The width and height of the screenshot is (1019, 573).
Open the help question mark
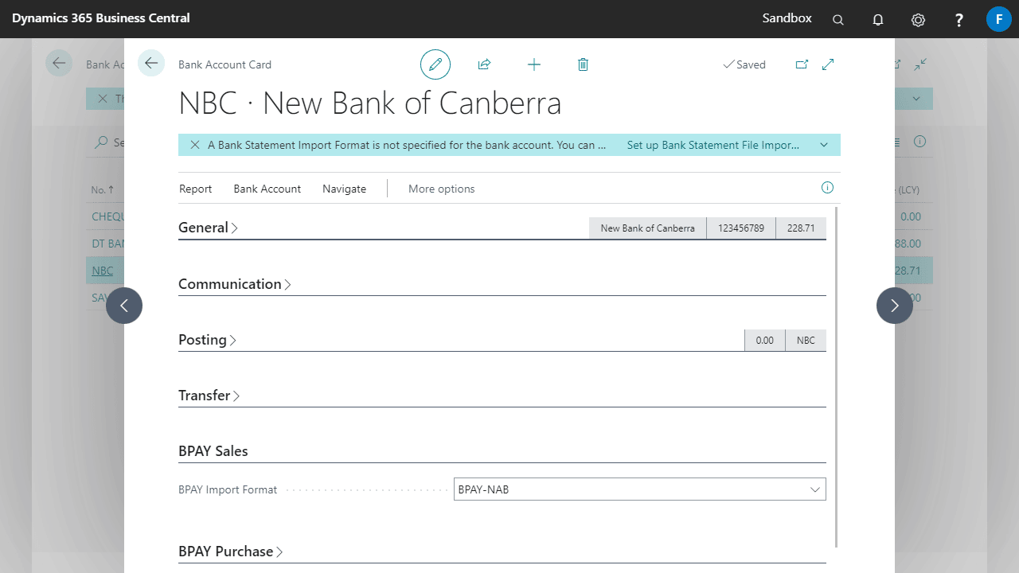pos(959,20)
